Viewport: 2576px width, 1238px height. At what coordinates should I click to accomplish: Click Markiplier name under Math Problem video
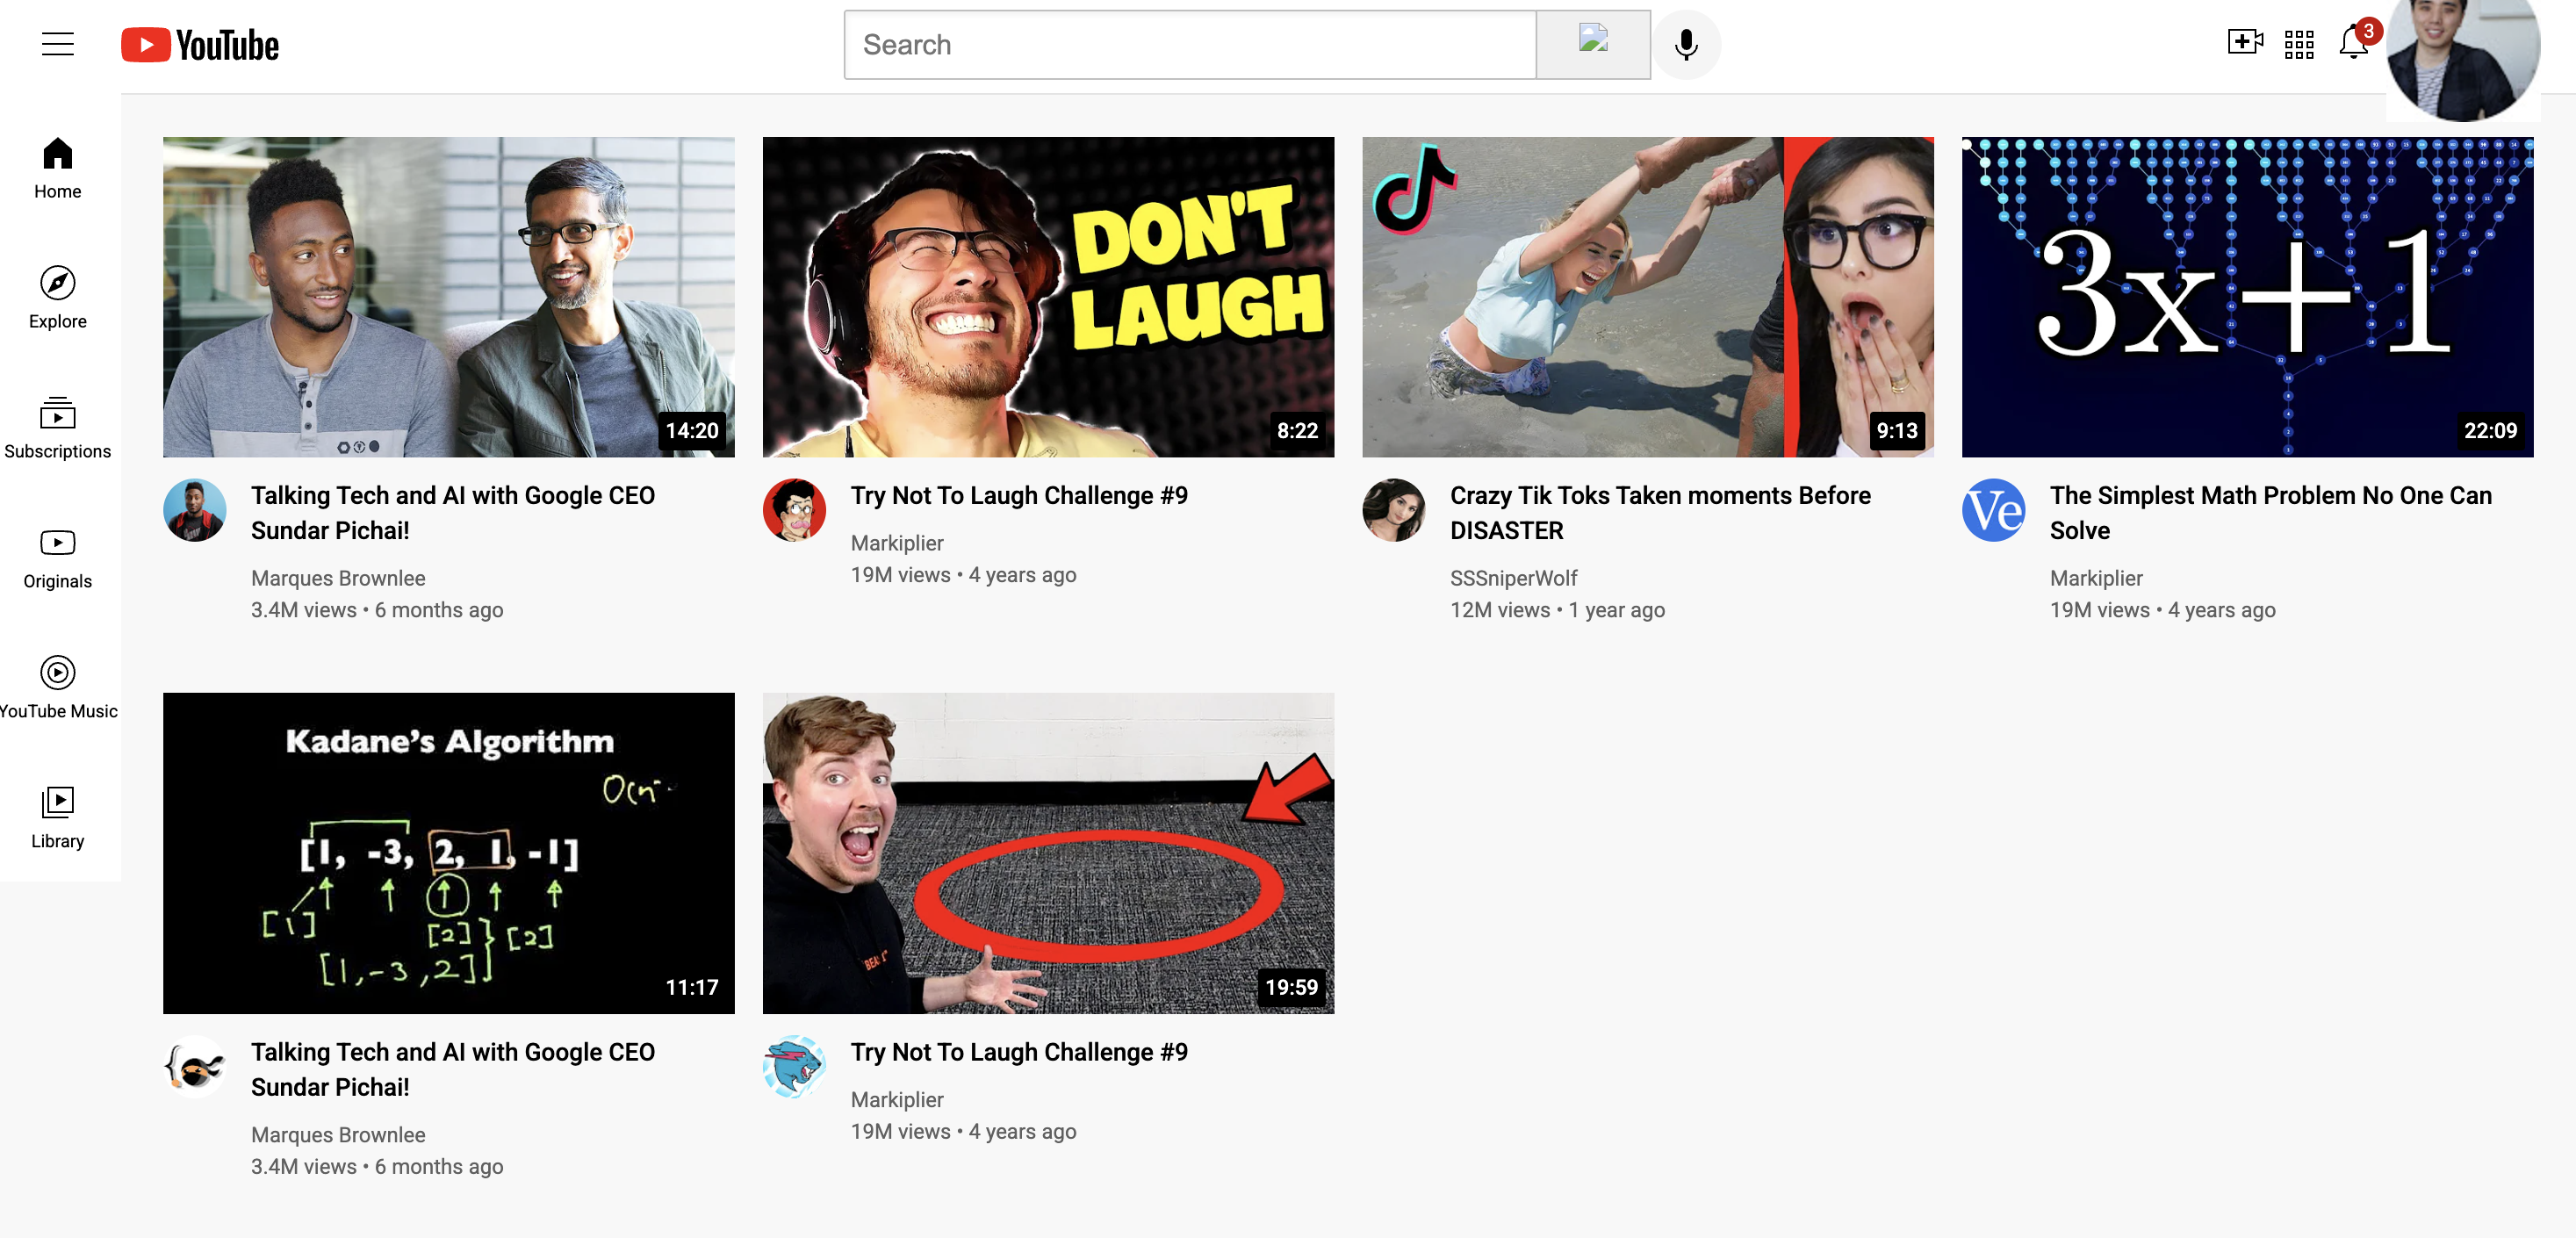tap(2096, 578)
